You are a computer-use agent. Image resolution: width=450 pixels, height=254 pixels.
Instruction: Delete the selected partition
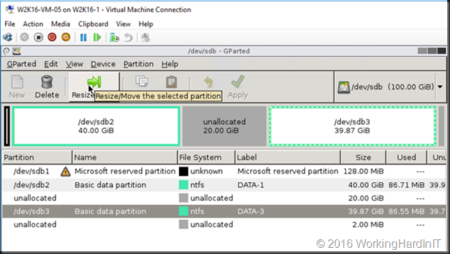[47, 87]
